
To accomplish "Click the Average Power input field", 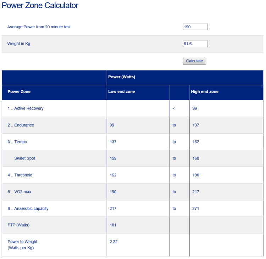I will (195, 27).
